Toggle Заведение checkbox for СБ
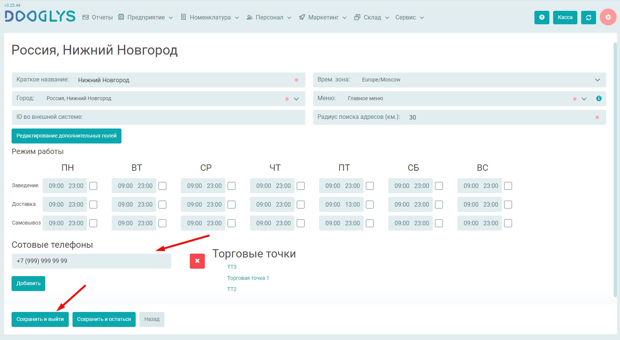Image resolution: width=620 pixels, height=340 pixels. point(439,186)
